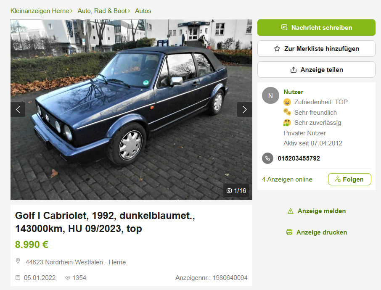Click the location pin icon next to 44623

pos(18,261)
